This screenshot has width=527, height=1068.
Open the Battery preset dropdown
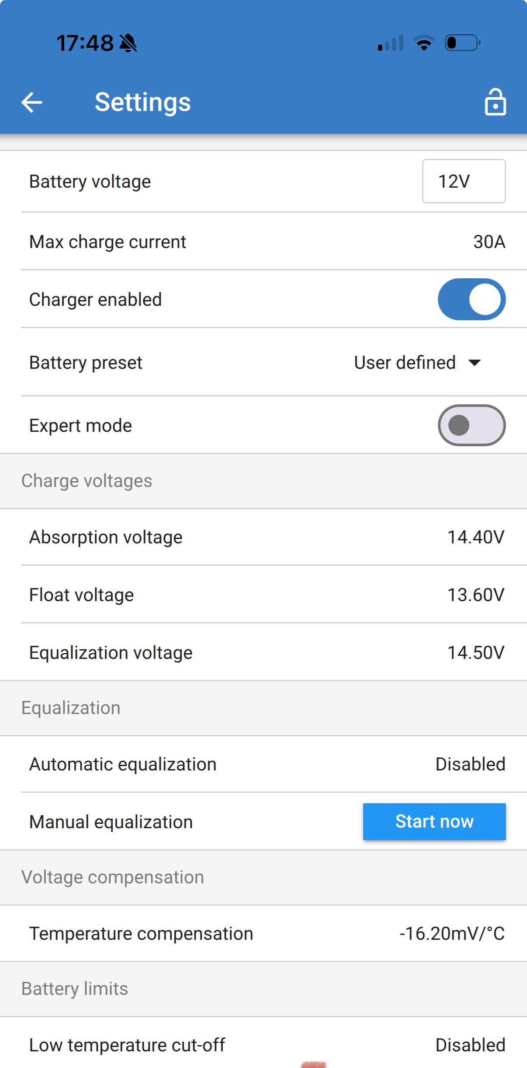pos(417,363)
